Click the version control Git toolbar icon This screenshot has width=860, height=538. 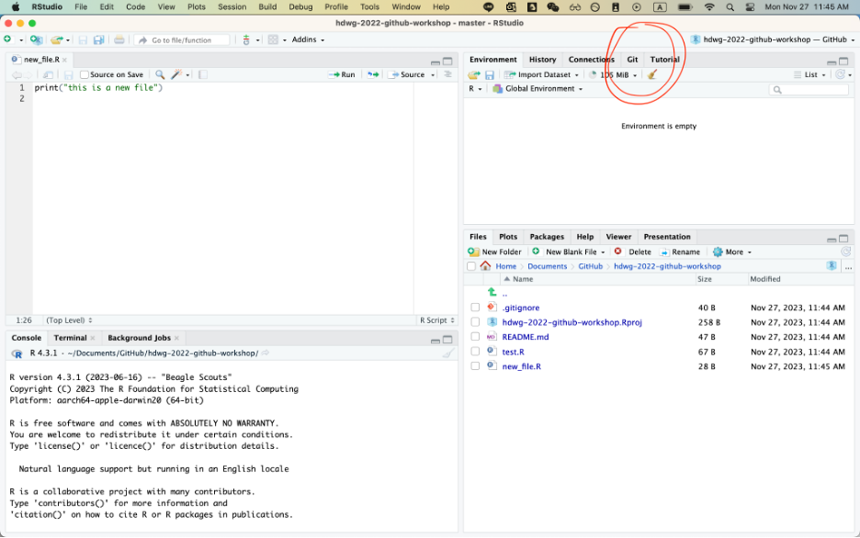(x=246, y=39)
